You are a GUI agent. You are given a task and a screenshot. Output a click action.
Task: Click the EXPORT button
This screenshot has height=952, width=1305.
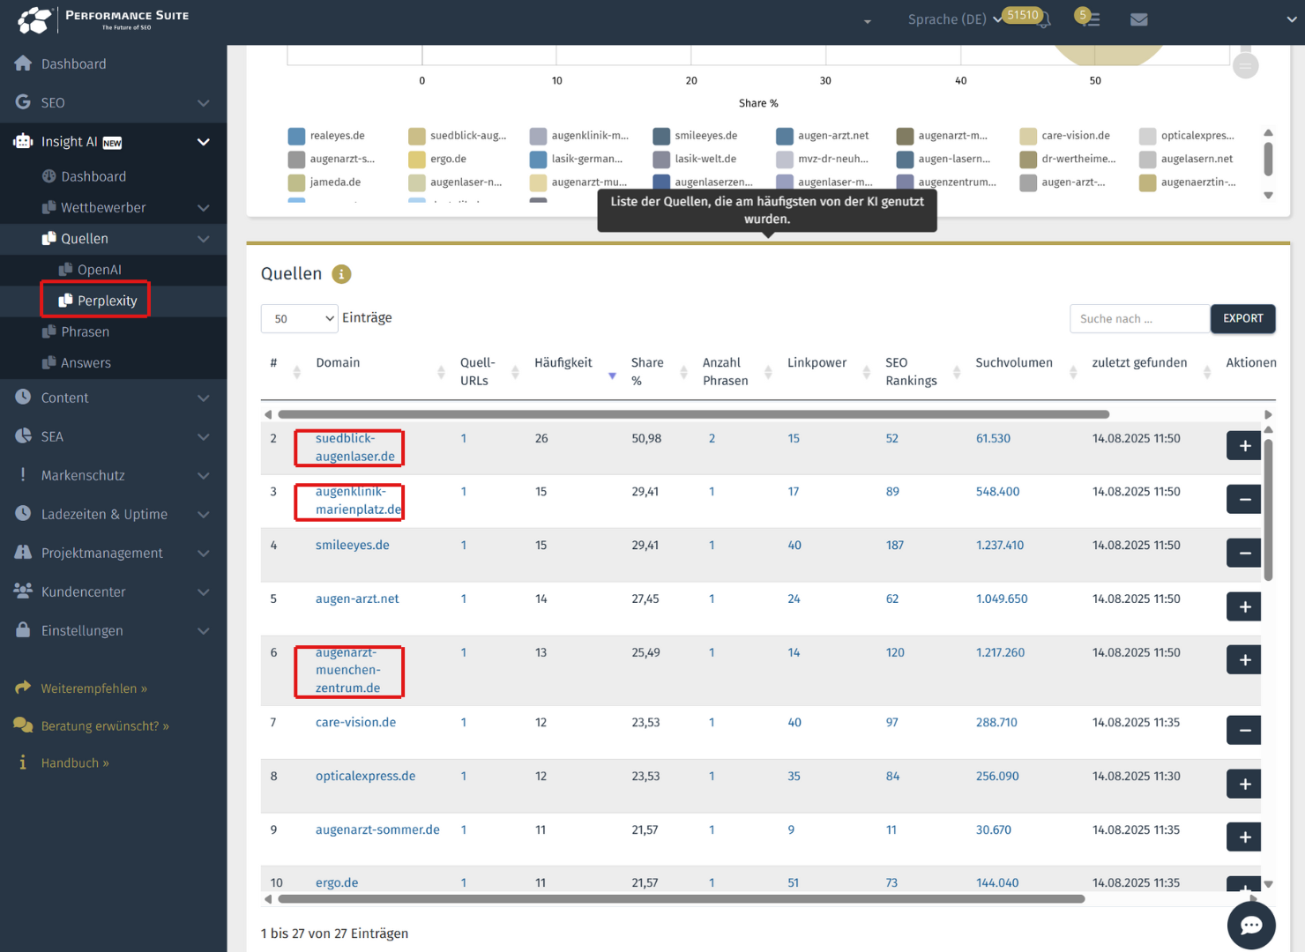pos(1243,318)
